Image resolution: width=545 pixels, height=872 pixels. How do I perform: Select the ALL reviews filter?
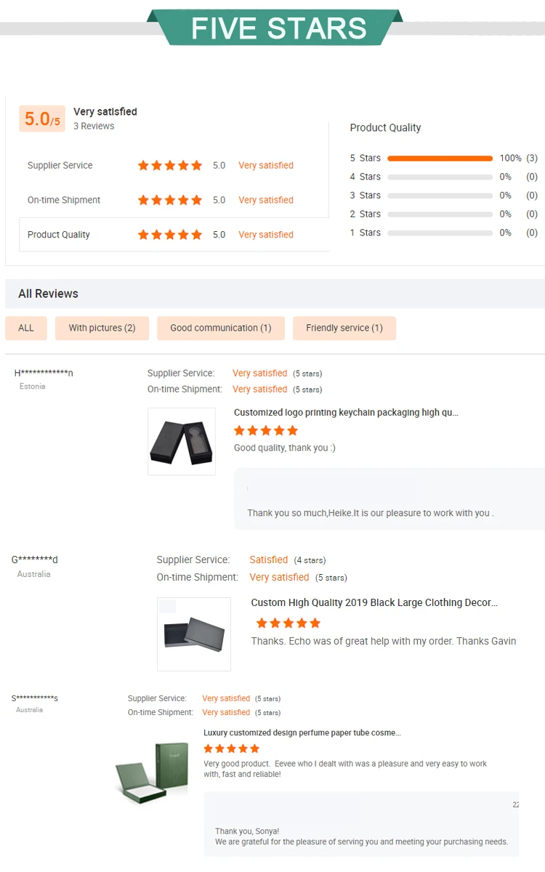pos(26,328)
